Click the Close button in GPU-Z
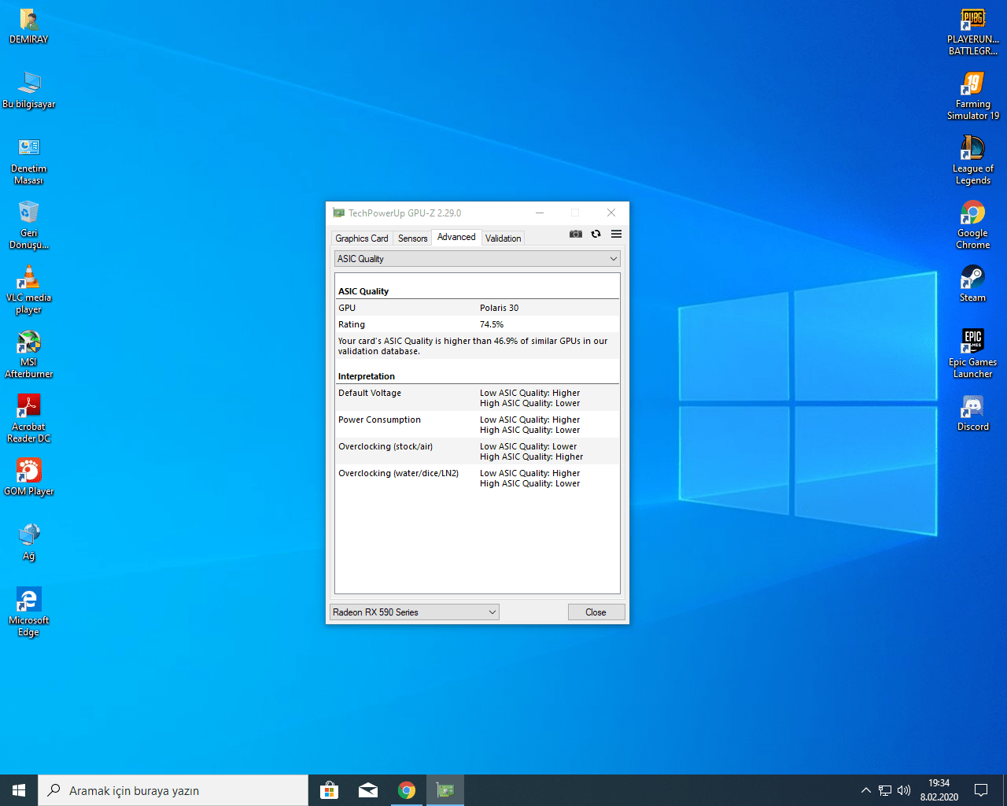This screenshot has width=1007, height=806. (596, 612)
